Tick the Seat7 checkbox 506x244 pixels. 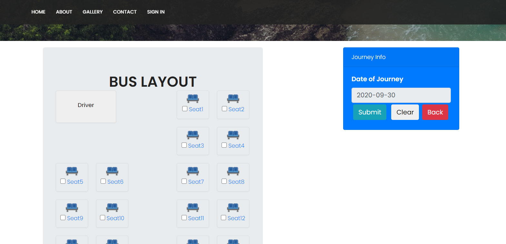pyautogui.click(x=184, y=181)
